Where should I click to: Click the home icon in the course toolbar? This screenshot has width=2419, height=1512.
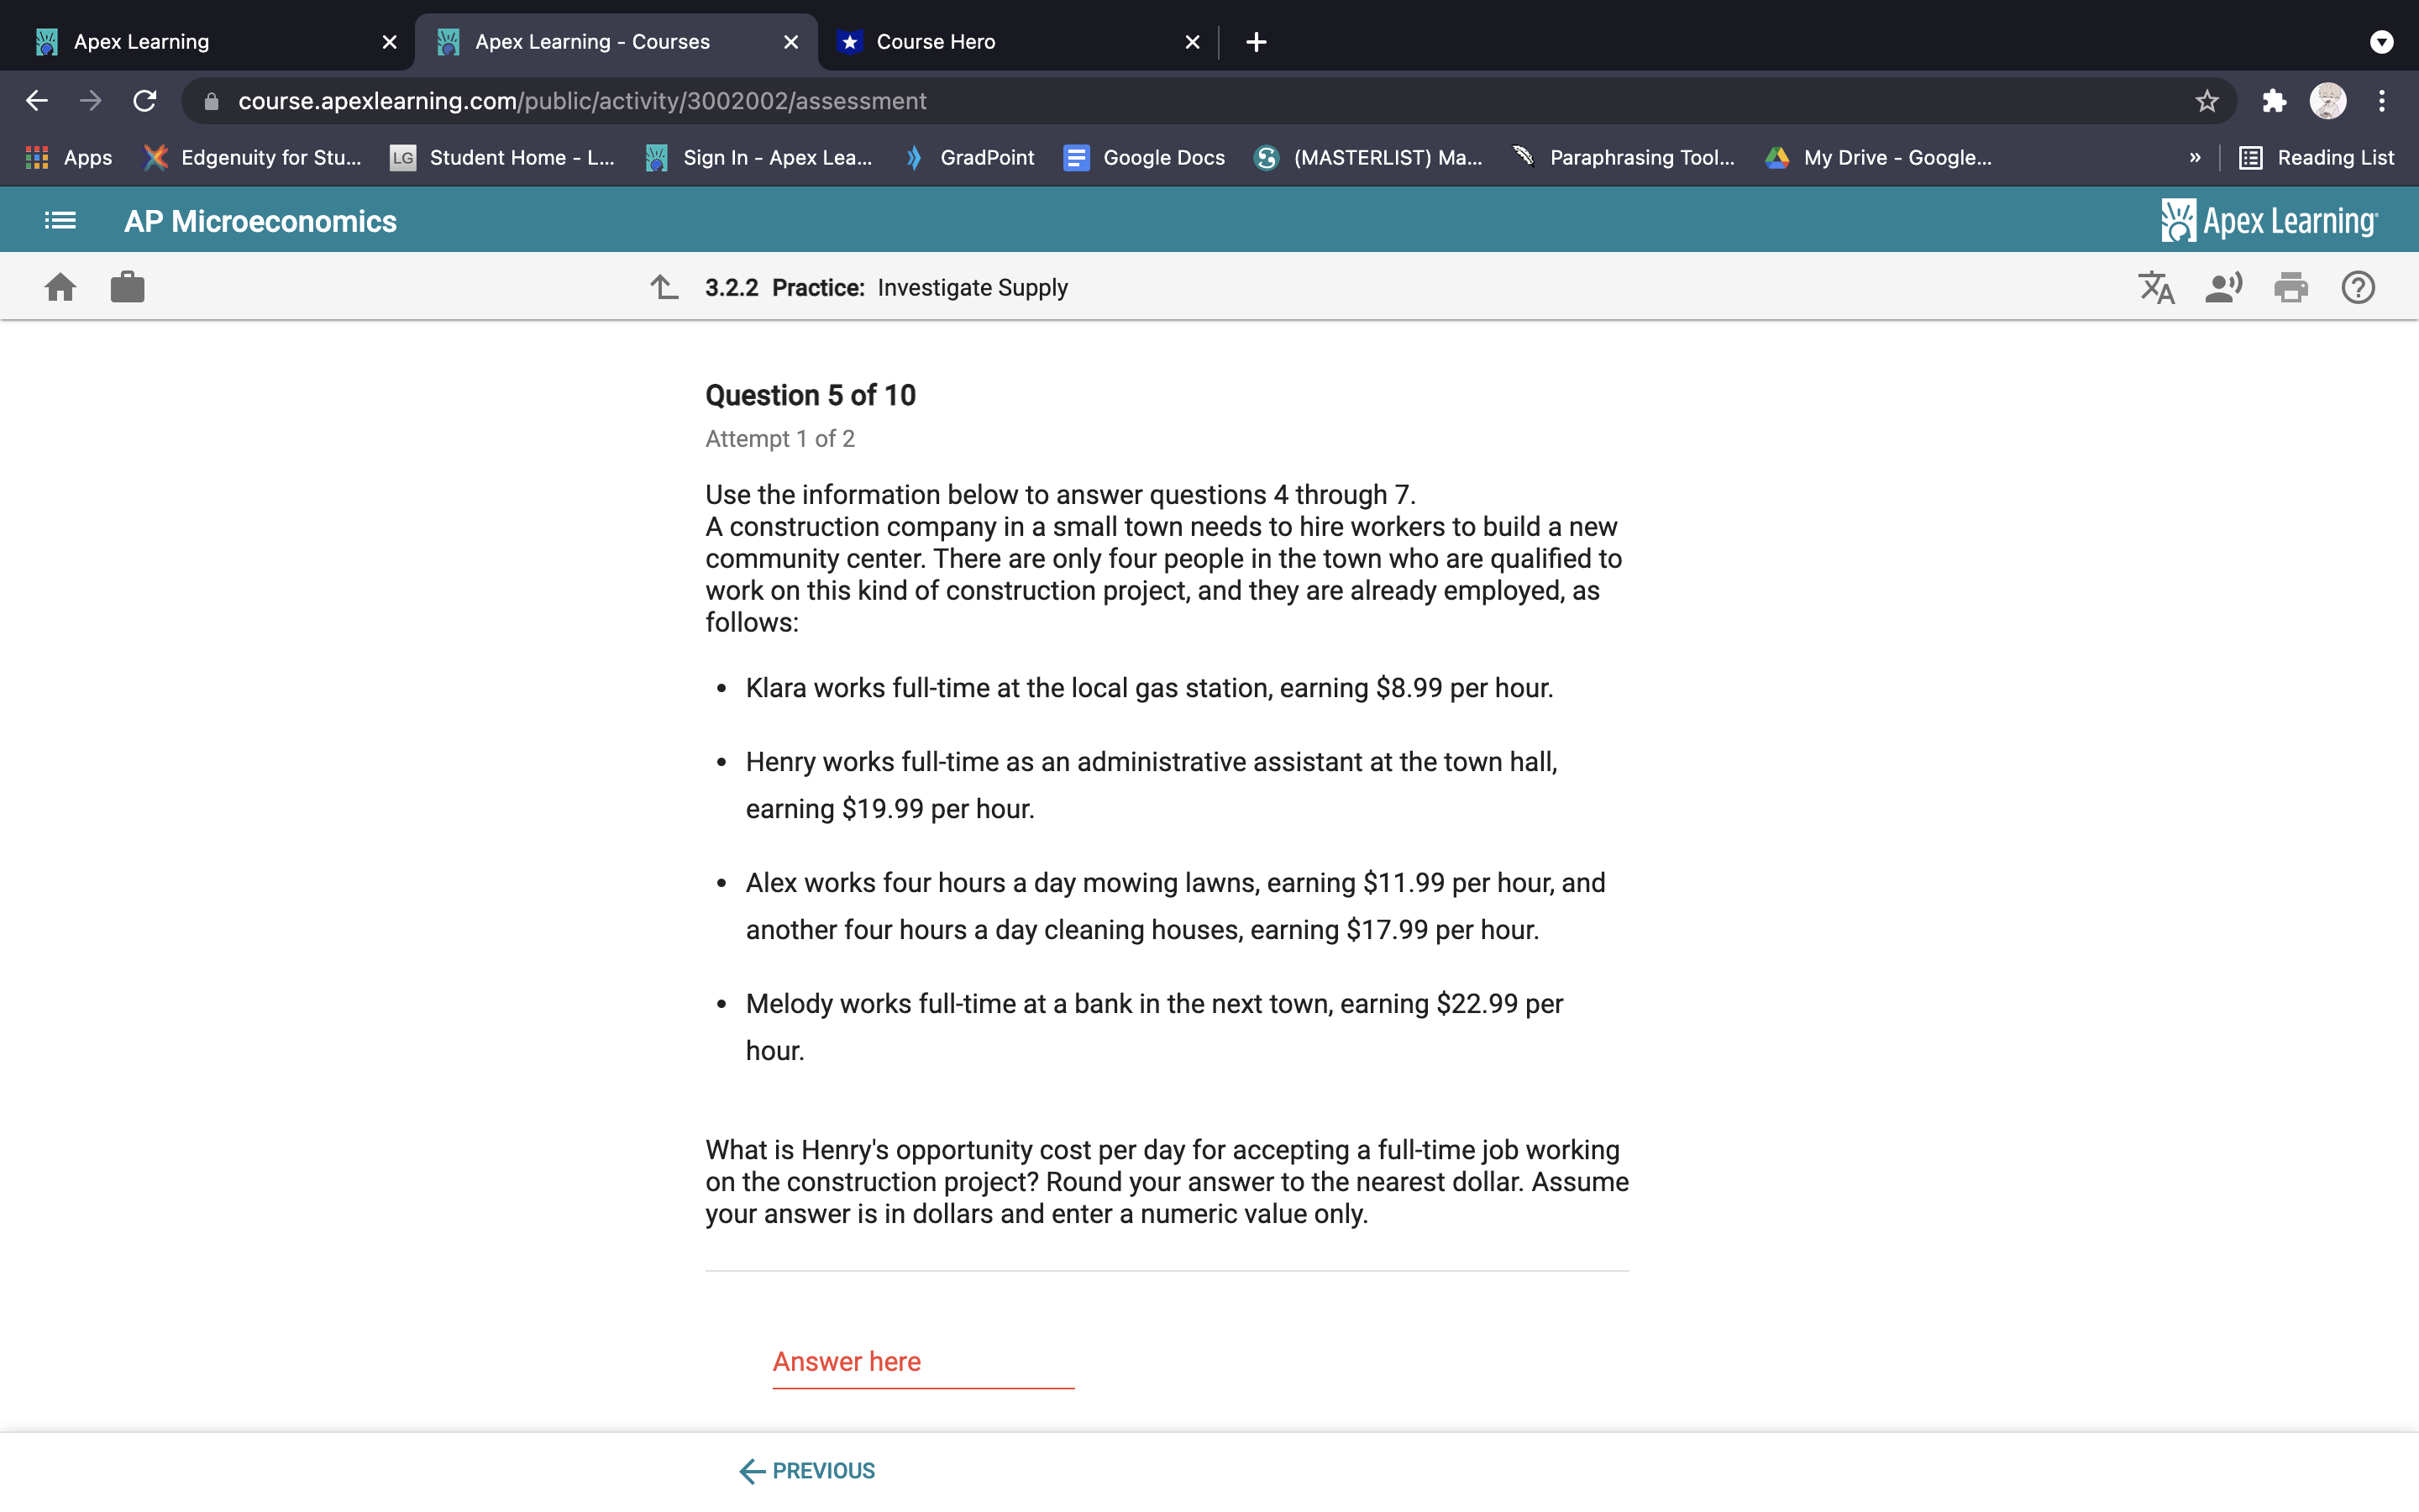(60, 287)
